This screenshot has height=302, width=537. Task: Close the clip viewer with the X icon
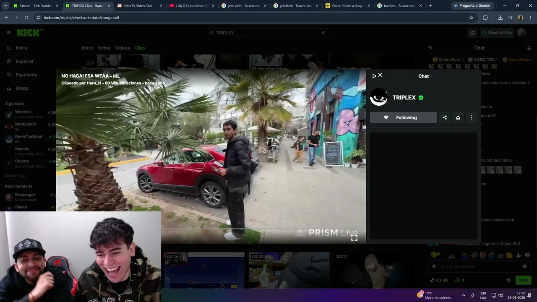click(x=380, y=75)
